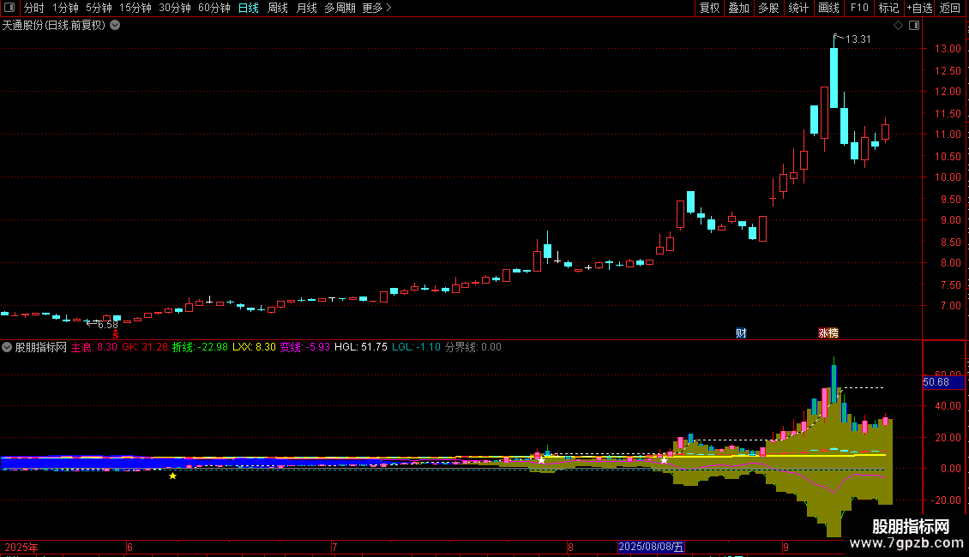This screenshot has width=969, height=557.
Task: Click the 标记 mark button
Action: point(888,8)
